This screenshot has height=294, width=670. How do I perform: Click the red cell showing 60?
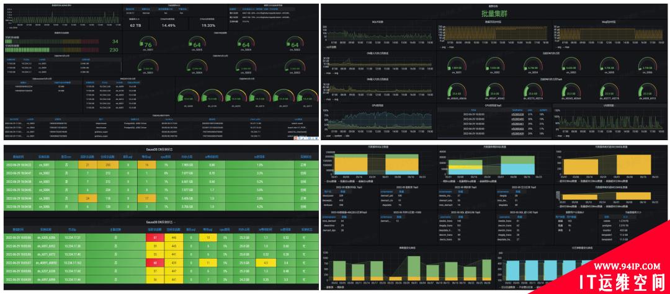tap(155, 262)
